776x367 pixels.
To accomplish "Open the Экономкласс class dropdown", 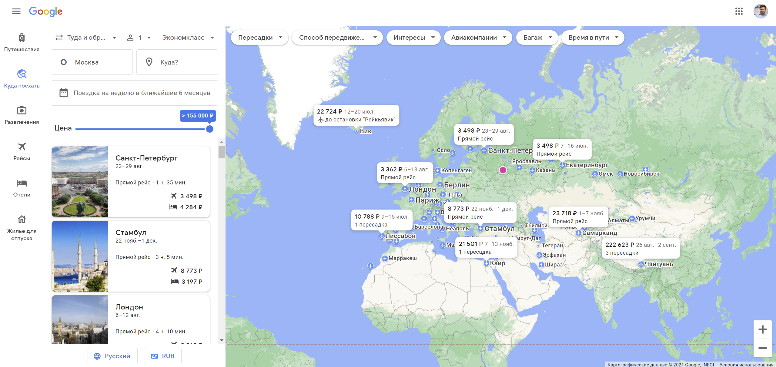I will 188,38.
